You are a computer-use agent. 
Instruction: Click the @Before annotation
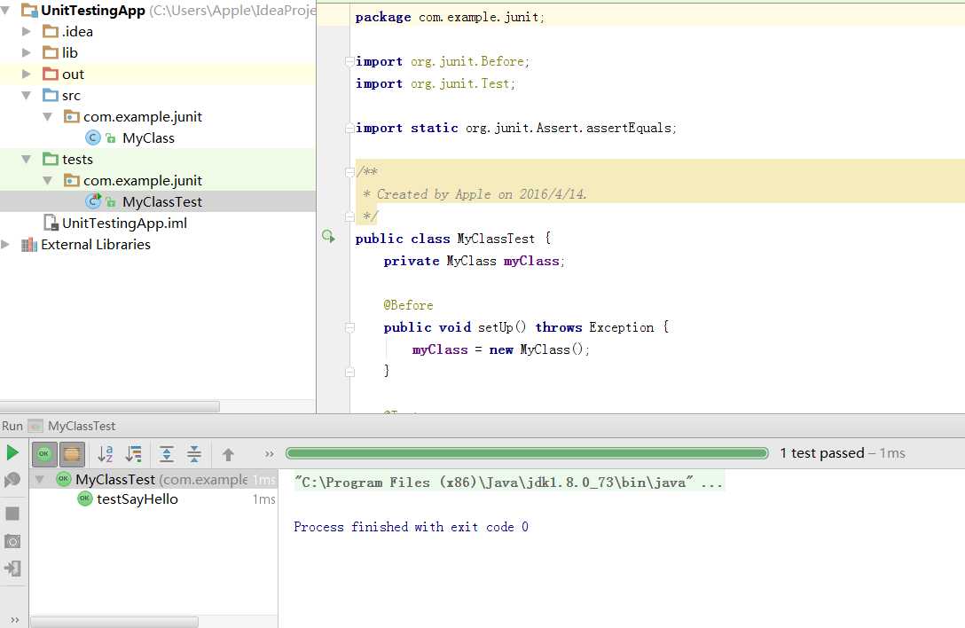[x=409, y=305]
